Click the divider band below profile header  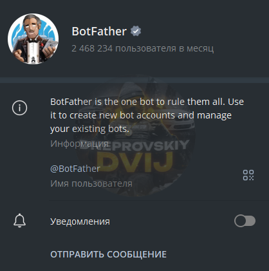134,80
